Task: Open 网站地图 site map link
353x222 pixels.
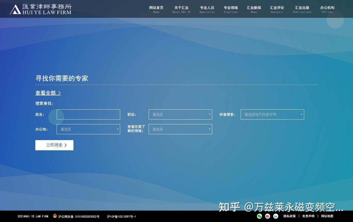Action: click(327, 216)
